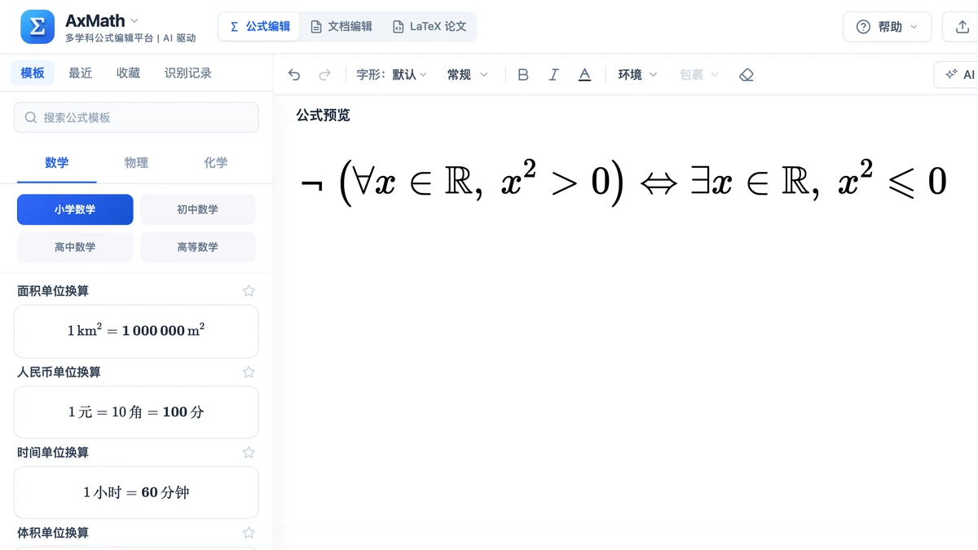Screen dimensions: 978x550
Task: Toggle italic formatting
Action: [554, 75]
